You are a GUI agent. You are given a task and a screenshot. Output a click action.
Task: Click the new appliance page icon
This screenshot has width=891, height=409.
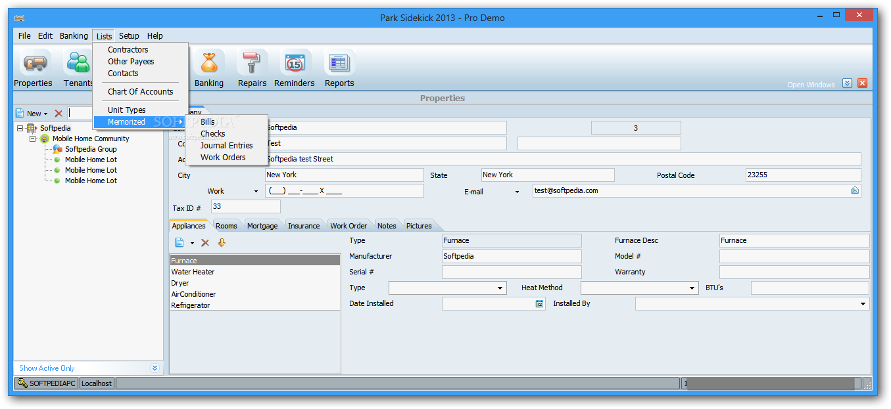(180, 243)
